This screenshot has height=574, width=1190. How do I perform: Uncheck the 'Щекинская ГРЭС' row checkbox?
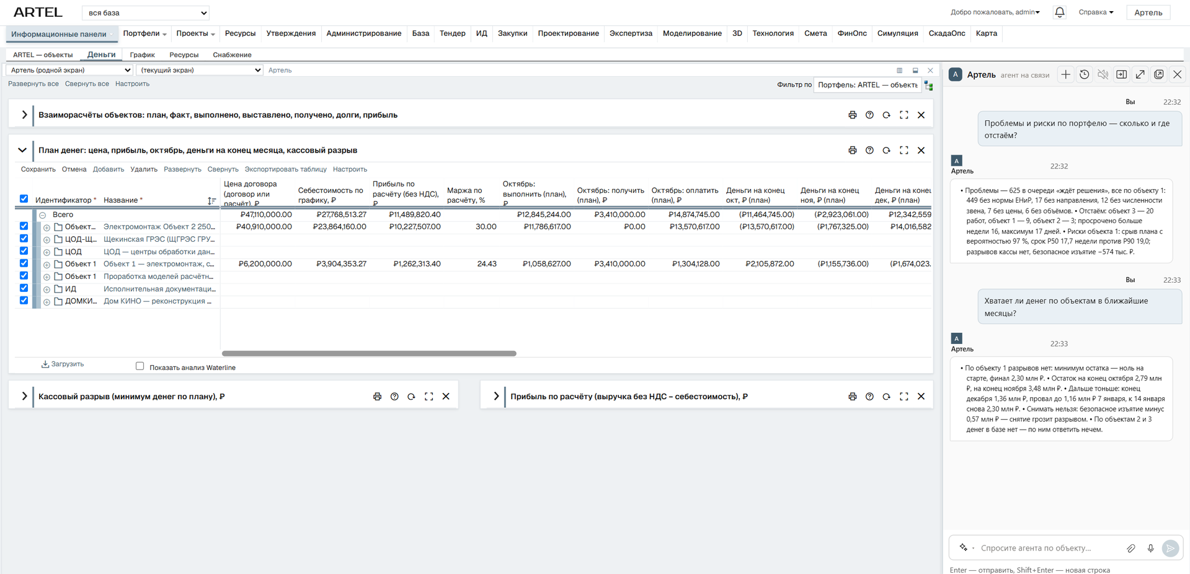coord(24,239)
